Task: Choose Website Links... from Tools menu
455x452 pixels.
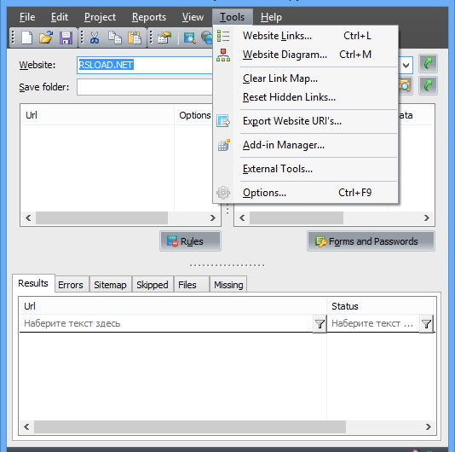Action: pyautogui.click(x=305, y=36)
